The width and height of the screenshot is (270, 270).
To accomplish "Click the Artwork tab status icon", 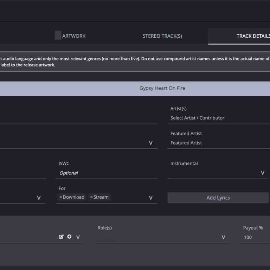I will point(58,35).
